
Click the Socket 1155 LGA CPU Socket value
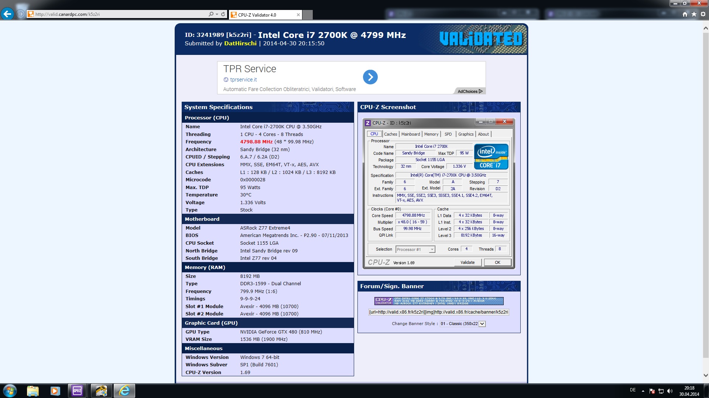coord(259,243)
